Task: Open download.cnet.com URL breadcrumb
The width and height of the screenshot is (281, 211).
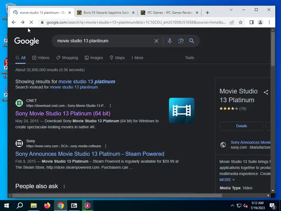Action: [x=66, y=106]
